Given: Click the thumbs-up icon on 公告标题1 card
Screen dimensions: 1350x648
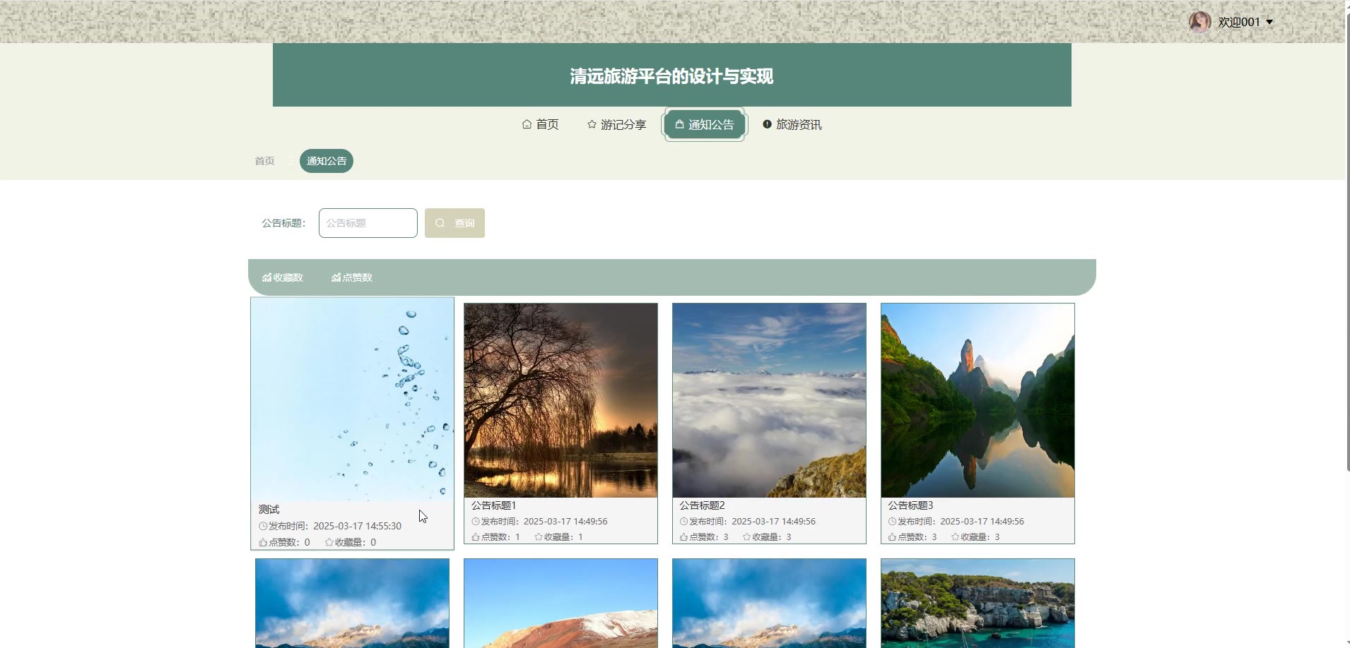Looking at the screenshot, I should pos(476,537).
